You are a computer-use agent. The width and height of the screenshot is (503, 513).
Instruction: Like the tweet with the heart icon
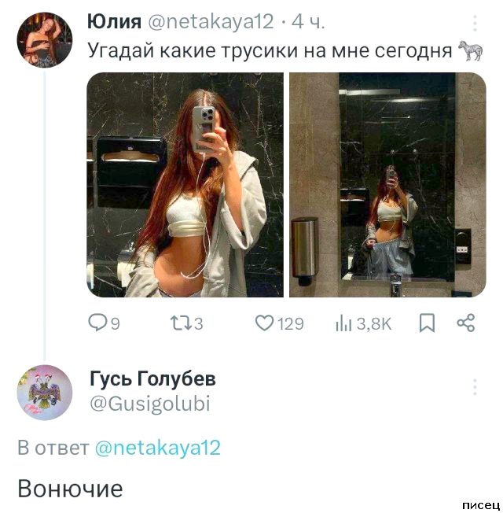[265, 323]
